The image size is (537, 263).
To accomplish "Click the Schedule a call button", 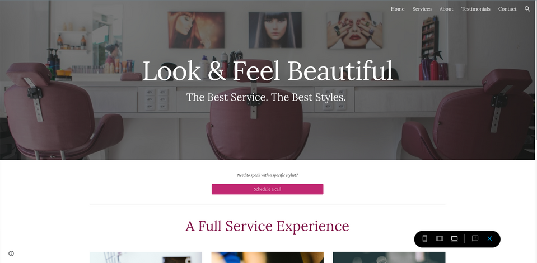I will [268, 189].
